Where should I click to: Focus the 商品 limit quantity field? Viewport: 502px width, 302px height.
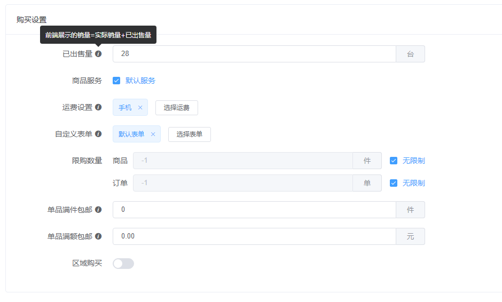[242, 161]
